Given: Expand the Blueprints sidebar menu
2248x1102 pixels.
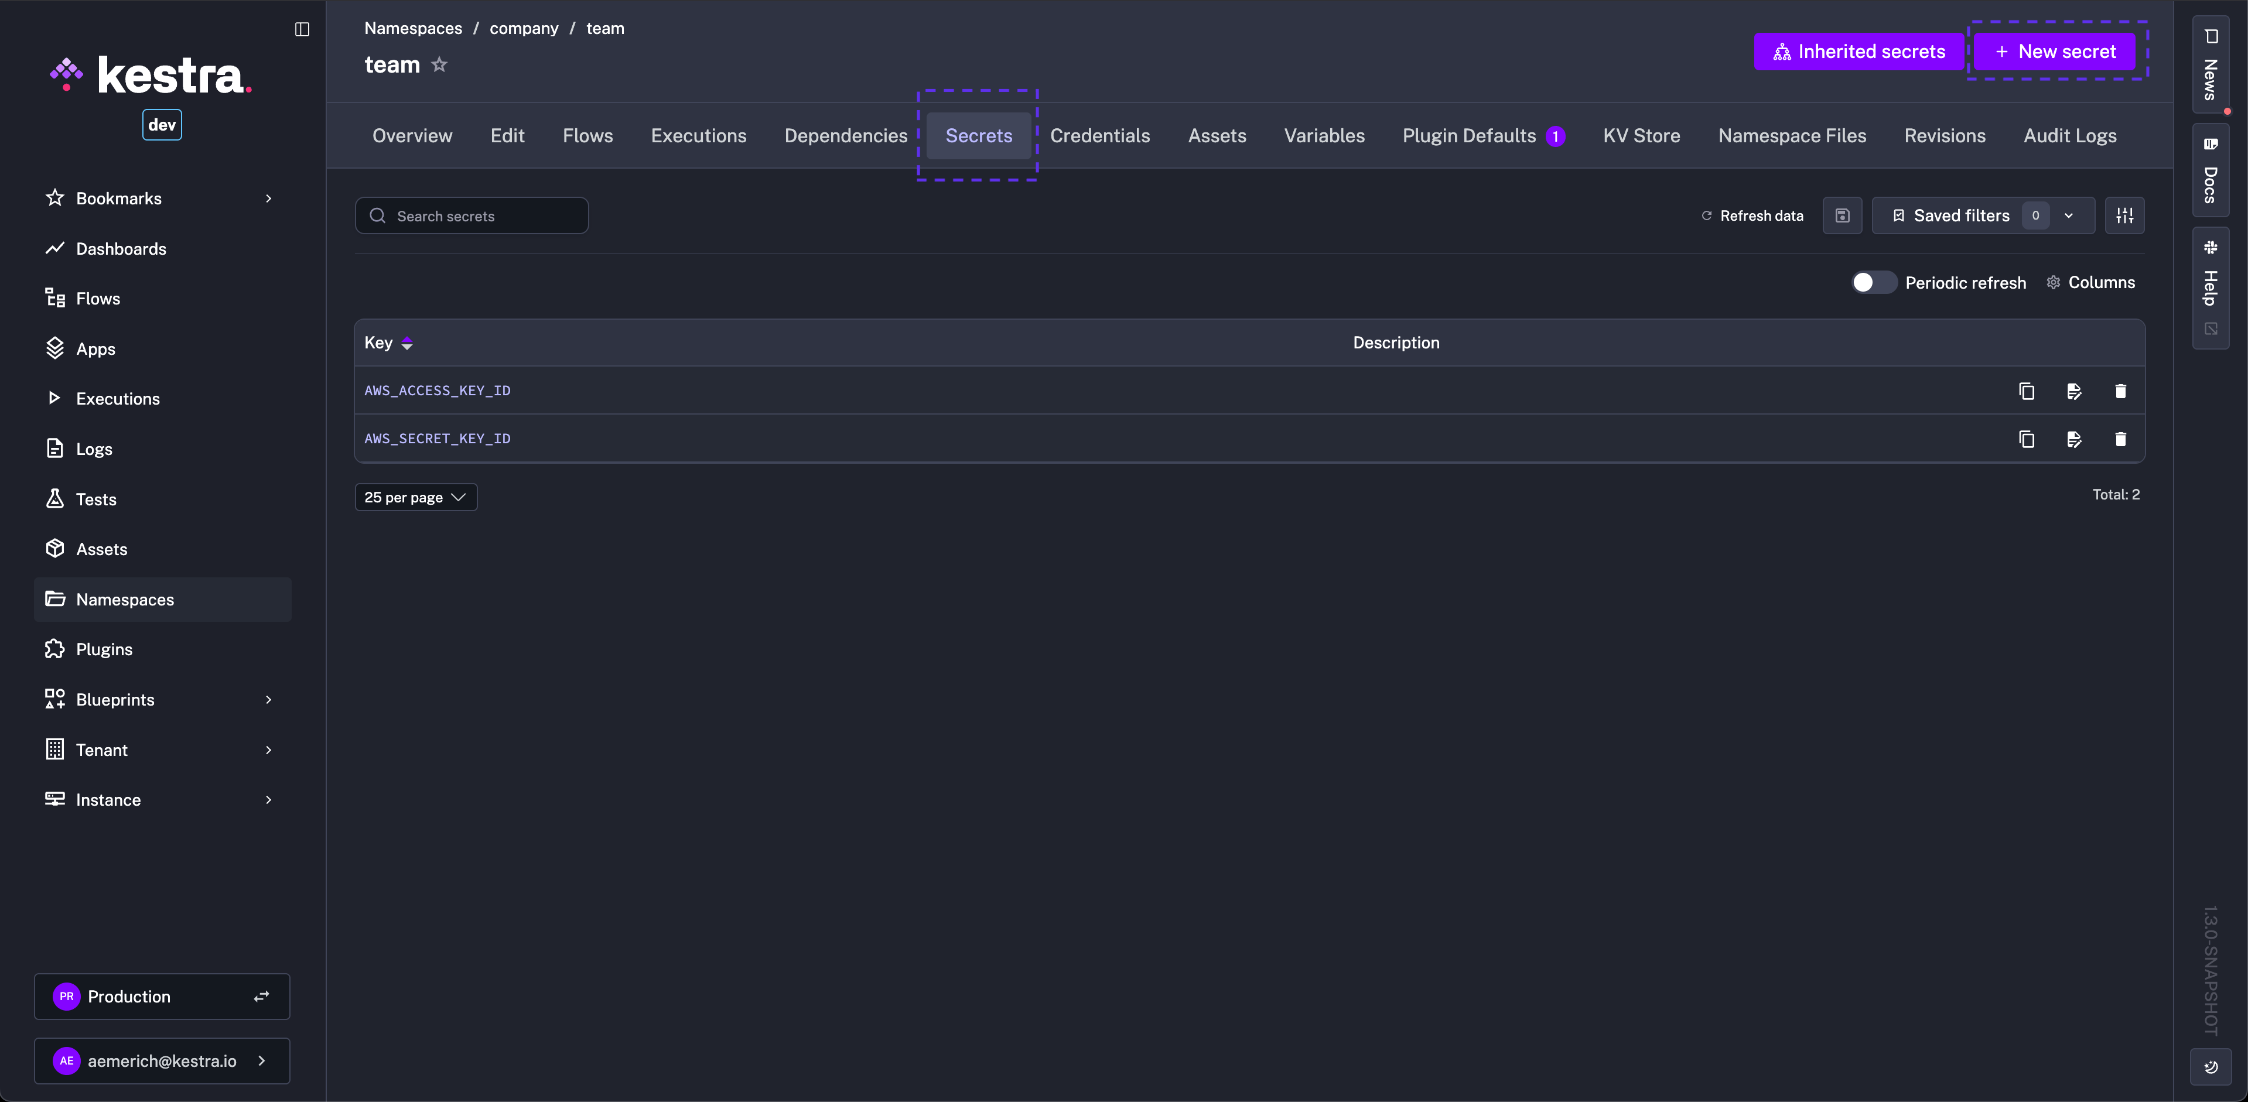Looking at the screenshot, I should [x=268, y=700].
